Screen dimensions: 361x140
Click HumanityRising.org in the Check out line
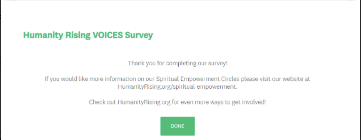pos(144,102)
